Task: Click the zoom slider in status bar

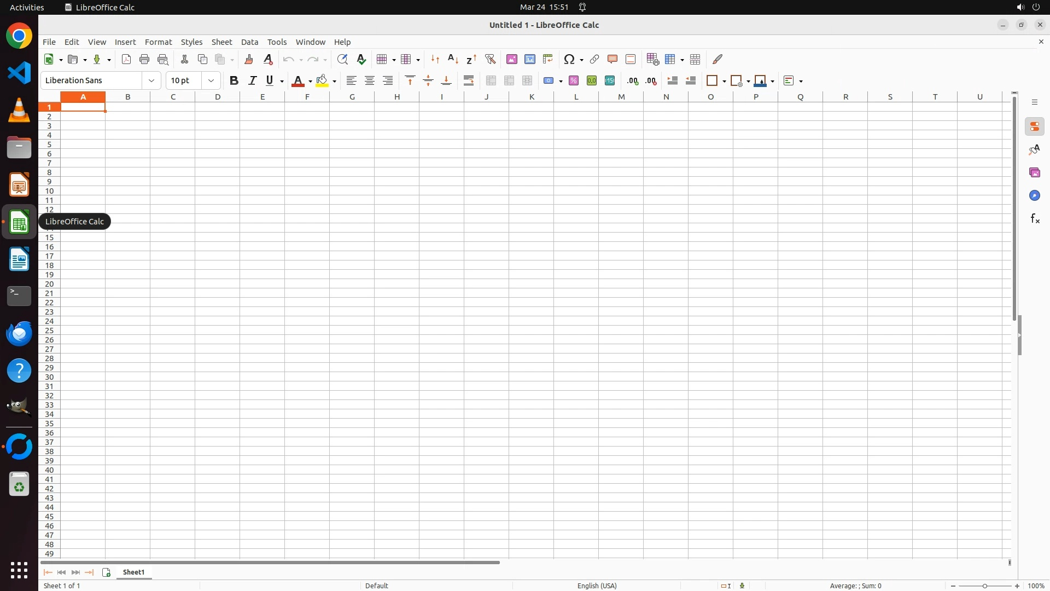Action: point(985,586)
